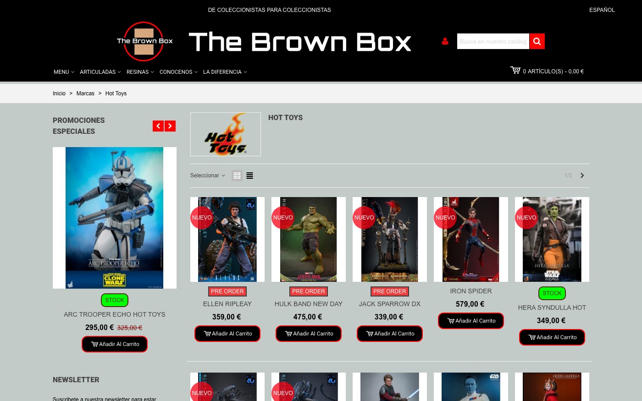
Task: Go to next page chevron
Action: (582, 176)
